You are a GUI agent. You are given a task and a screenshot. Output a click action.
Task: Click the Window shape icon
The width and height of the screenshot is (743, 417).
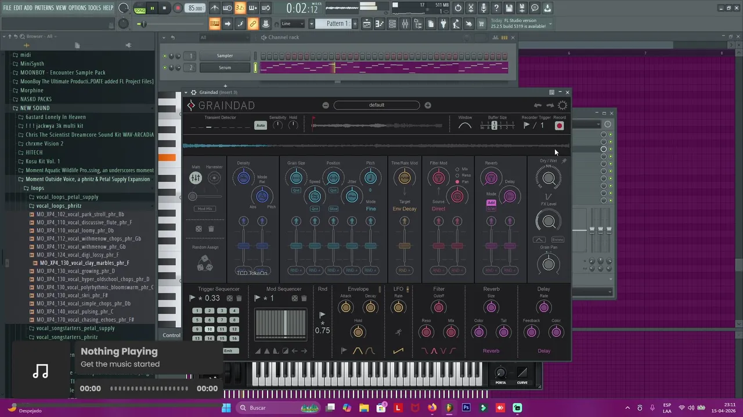(465, 126)
